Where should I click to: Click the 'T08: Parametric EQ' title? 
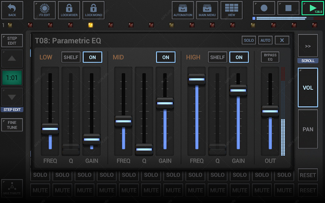click(x=68, y=41)
